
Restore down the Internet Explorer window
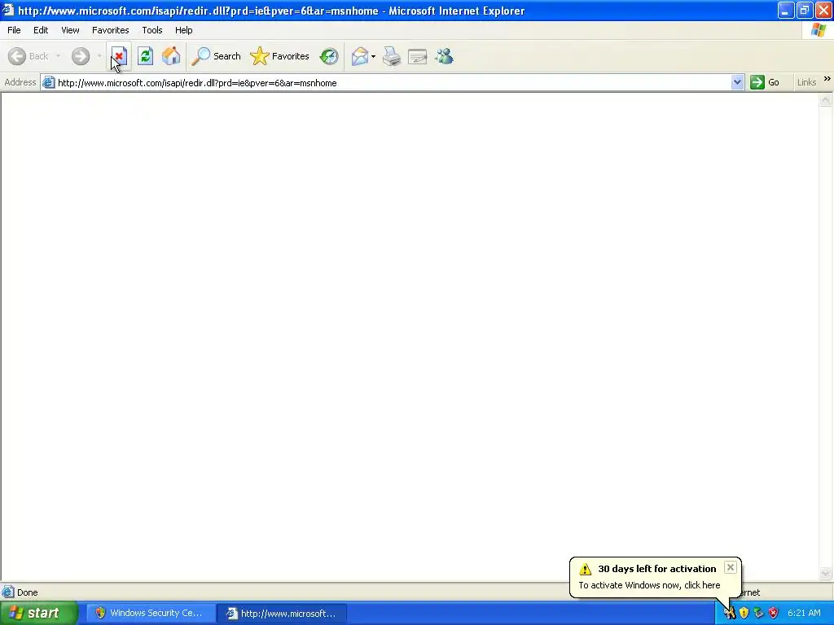pos(804,10)
